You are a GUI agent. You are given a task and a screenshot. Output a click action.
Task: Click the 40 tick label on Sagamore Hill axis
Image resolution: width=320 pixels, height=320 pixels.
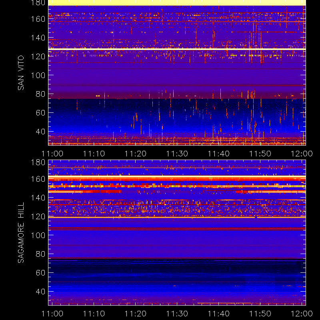pos(40,292)
